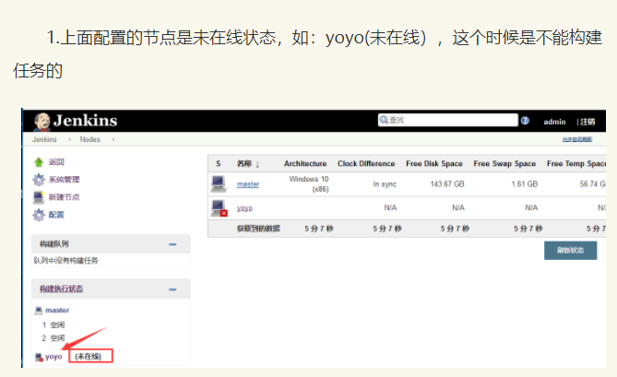Open the 构建执行状态 header link
The height and width of the screenshot is (377, 617).
point(61,289)
